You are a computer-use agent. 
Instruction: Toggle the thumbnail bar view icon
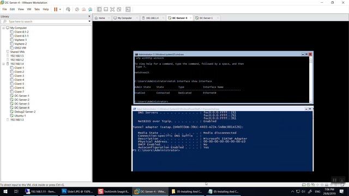pyautogui.click(x=106, y=9)
